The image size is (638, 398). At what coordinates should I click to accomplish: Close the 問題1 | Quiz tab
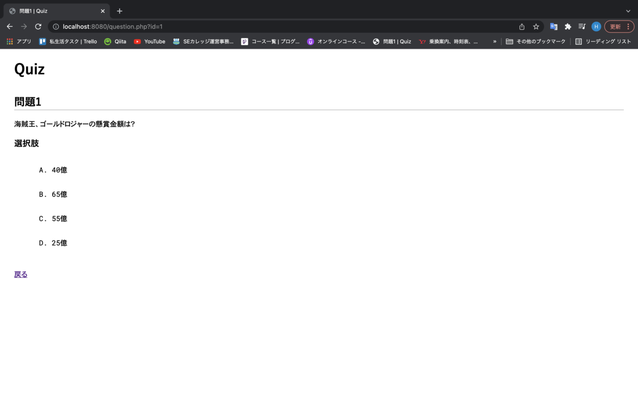click(x=103, y=11)
